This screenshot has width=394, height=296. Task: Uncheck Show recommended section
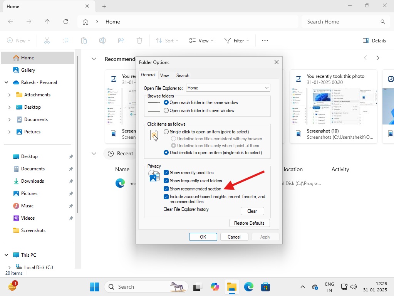coord(166,189)
